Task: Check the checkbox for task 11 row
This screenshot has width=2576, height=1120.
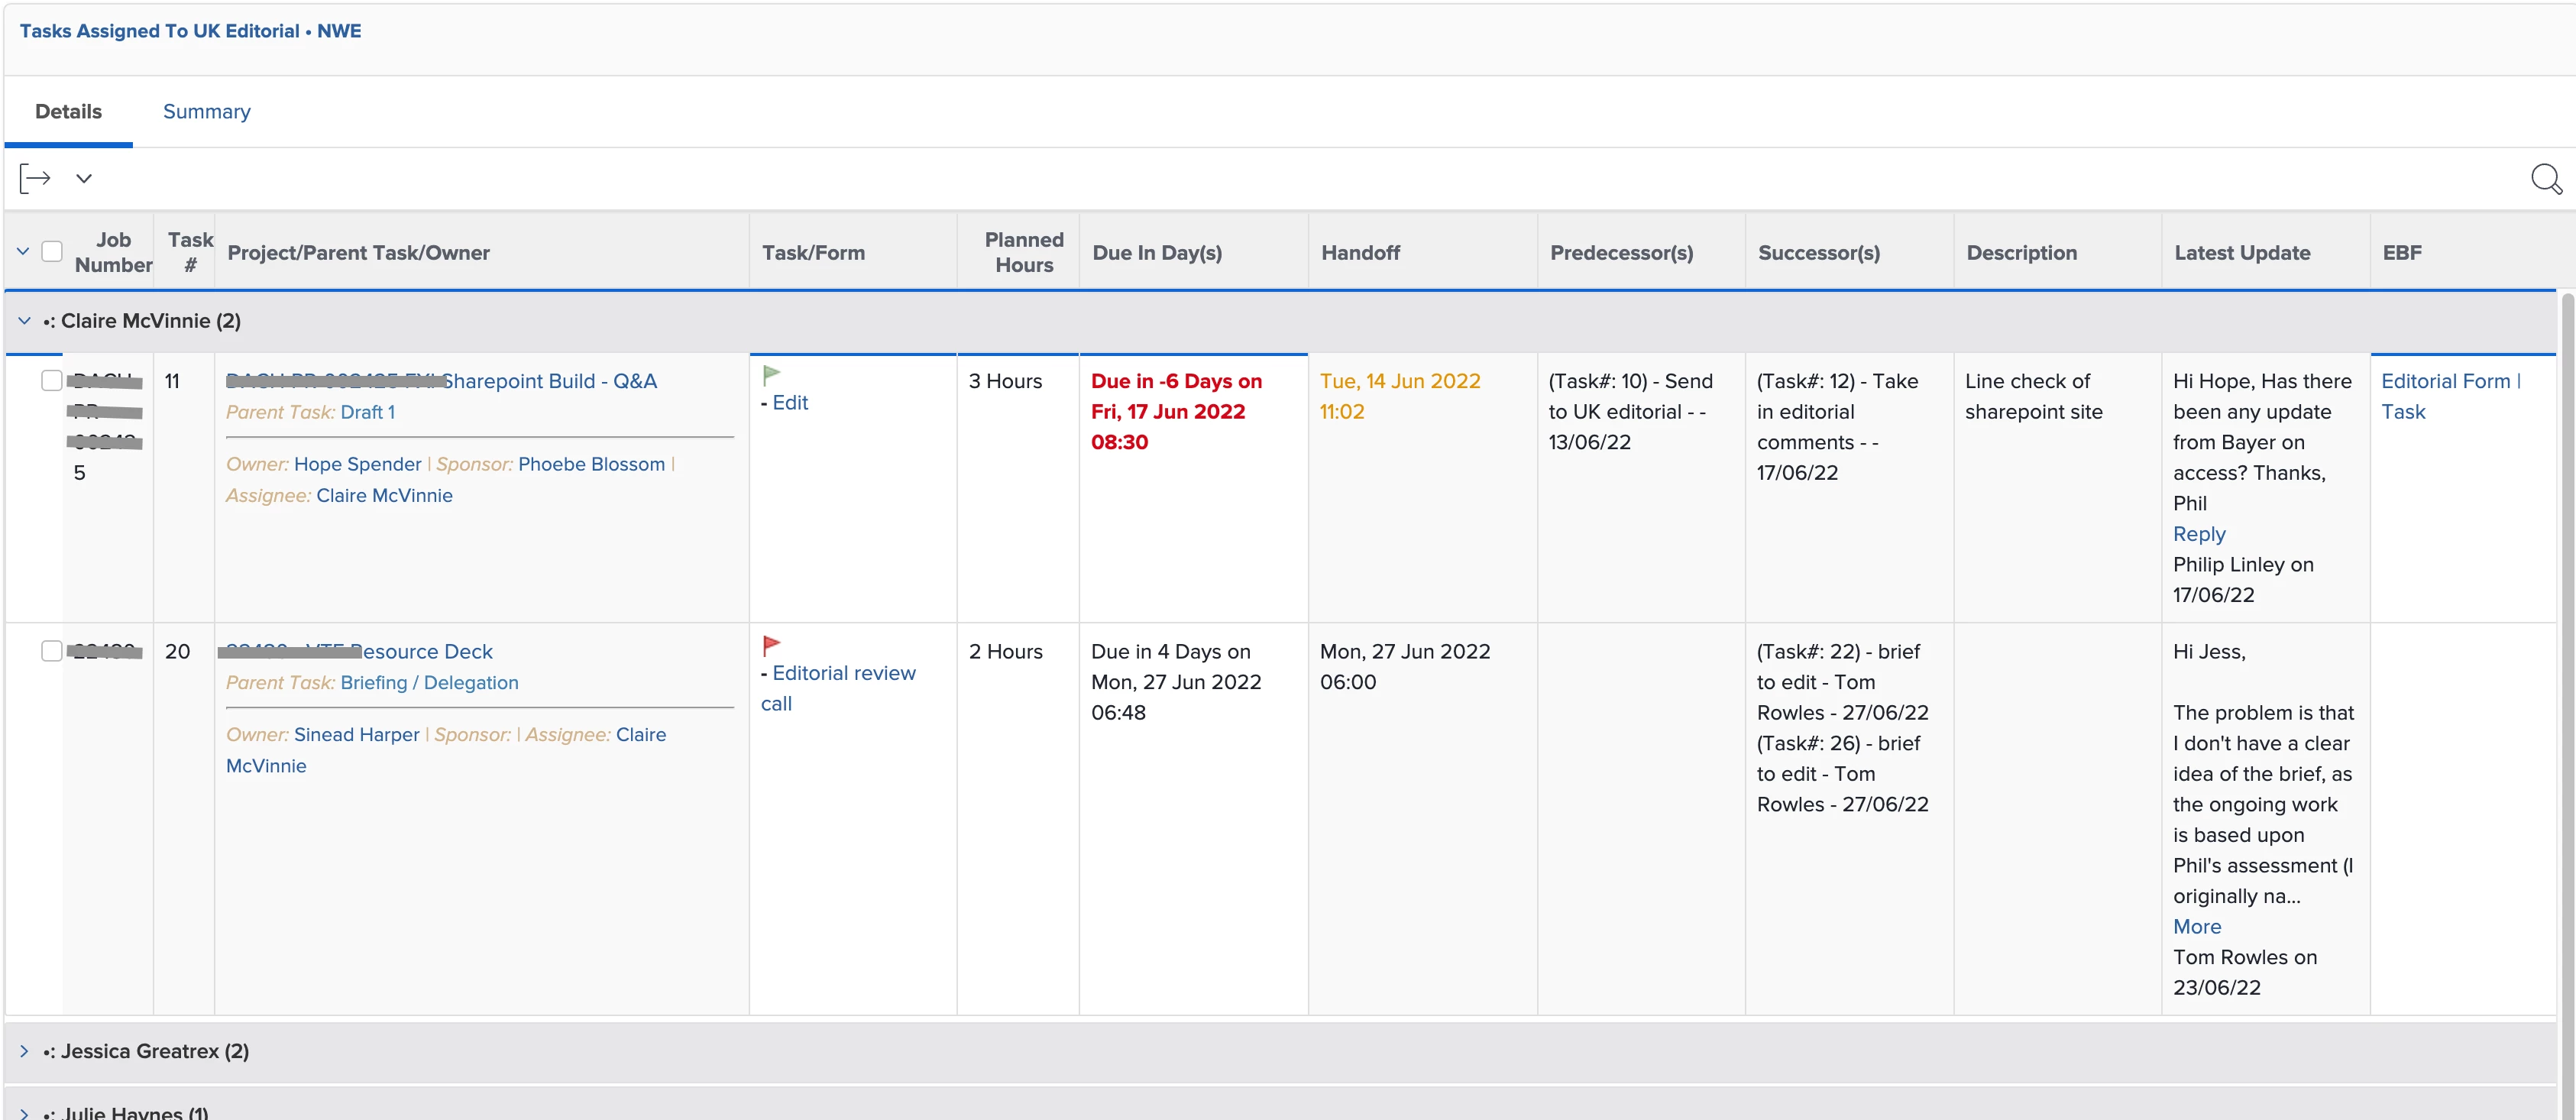Action: tap(52, 380)
